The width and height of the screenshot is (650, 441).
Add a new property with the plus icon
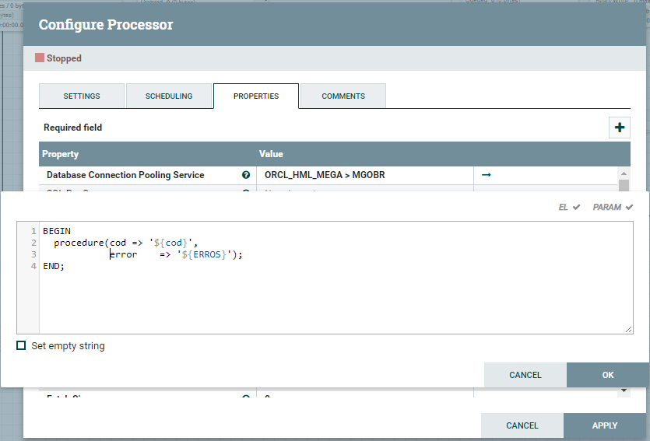(x=620, y=128)
